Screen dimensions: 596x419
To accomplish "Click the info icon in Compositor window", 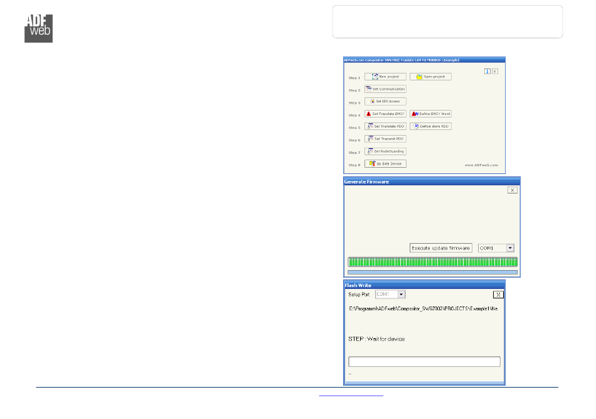I will 487,72.
